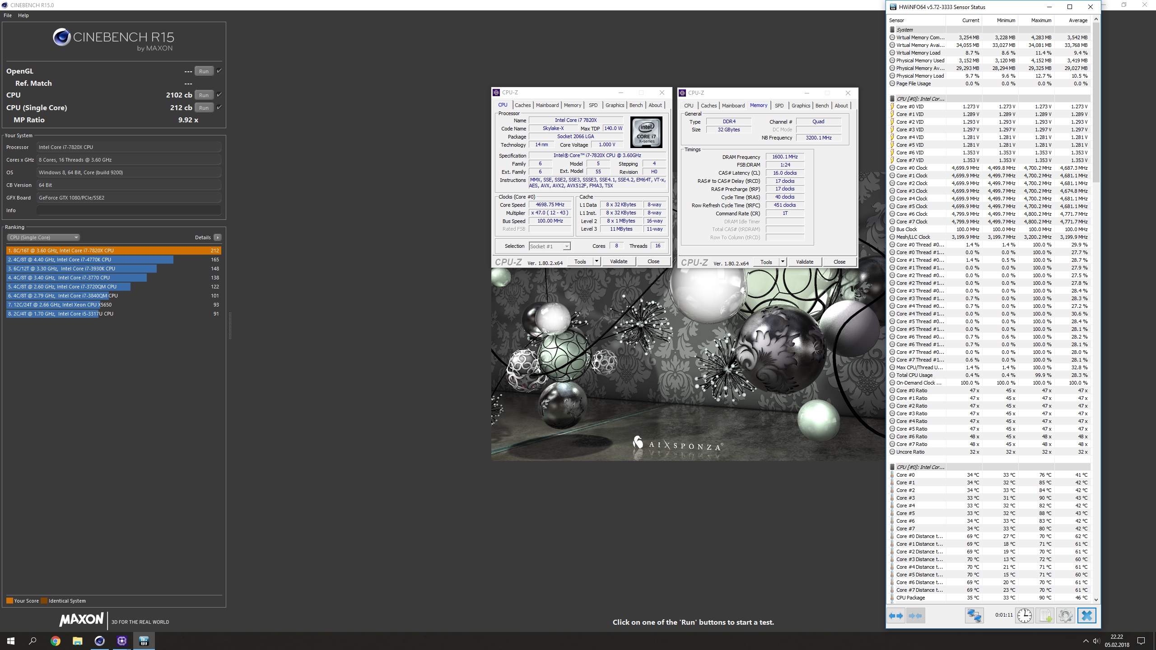Expand ranking Details arrow button
Image resolution: width=1156 pixels, height=650 pixels.
click(x=218, y=237)
